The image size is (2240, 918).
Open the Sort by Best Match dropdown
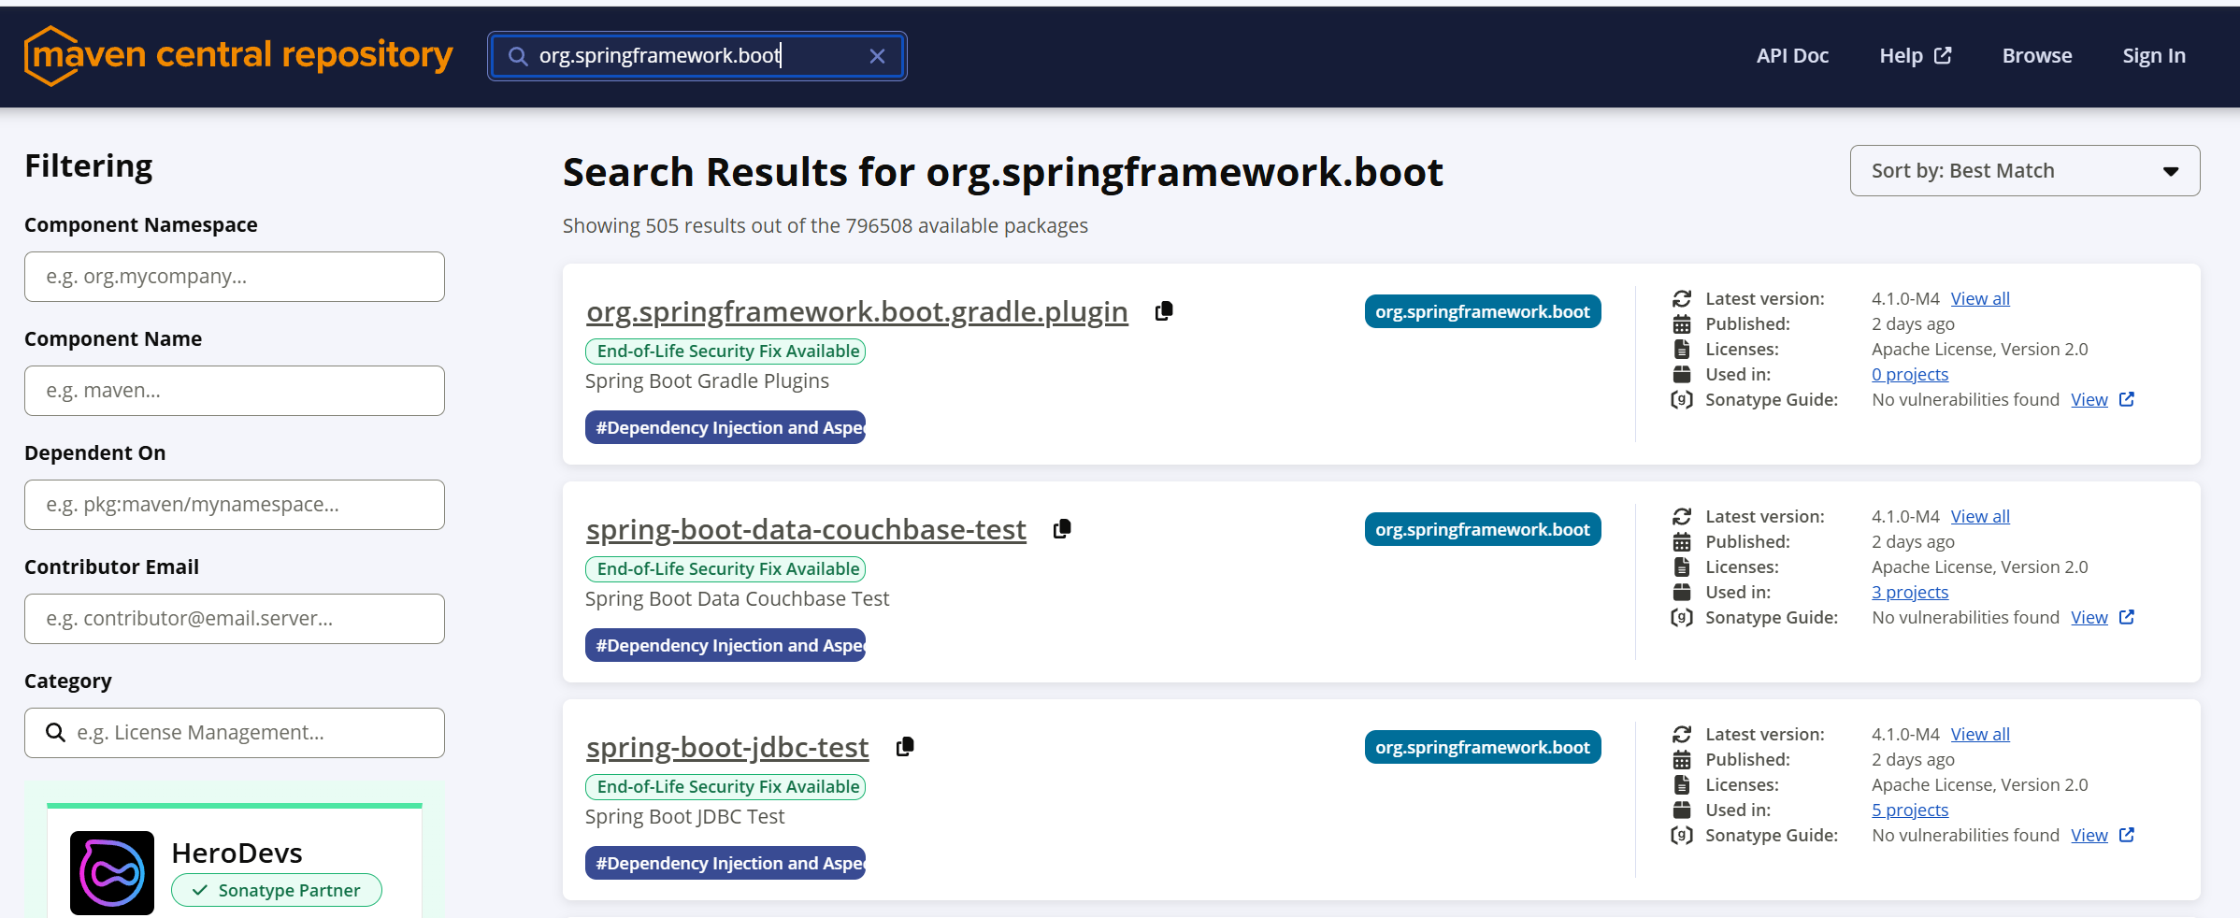[x=2025, y=171]
